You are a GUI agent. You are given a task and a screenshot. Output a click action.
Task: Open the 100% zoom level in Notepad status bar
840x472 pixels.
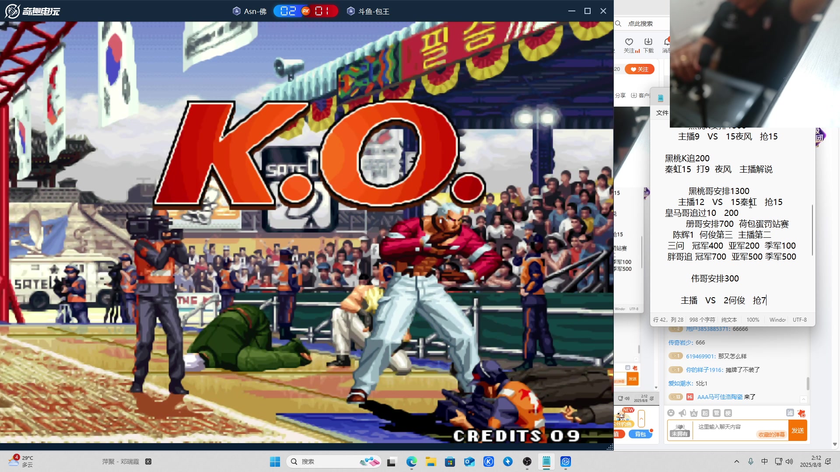753,320
